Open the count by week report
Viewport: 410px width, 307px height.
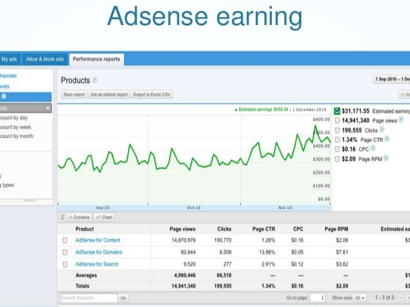tap(15, 127)
